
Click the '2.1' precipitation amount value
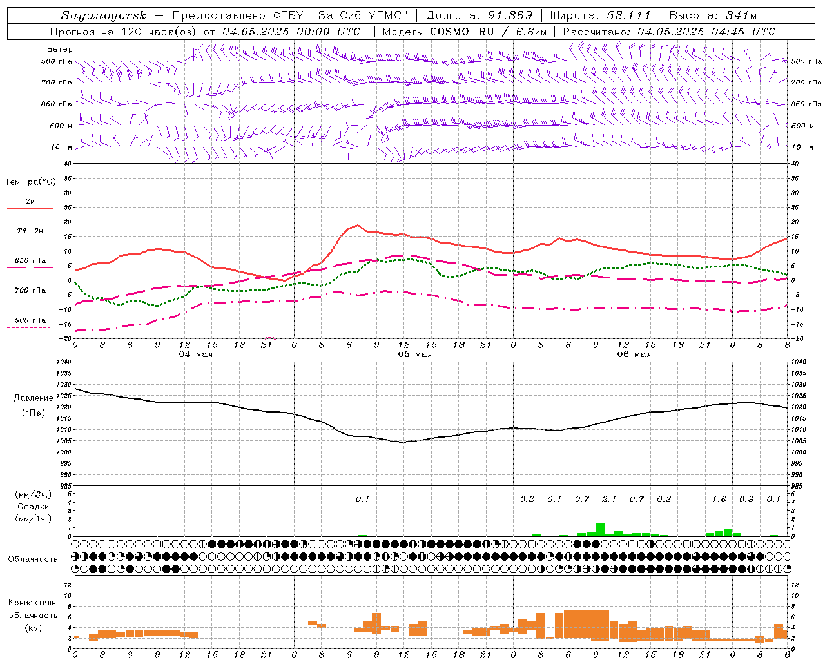point(609,500)
